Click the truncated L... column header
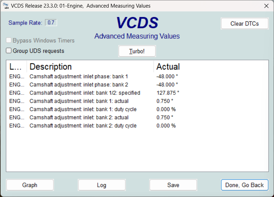Screen dimensions: 274x197 click(16, 67)
